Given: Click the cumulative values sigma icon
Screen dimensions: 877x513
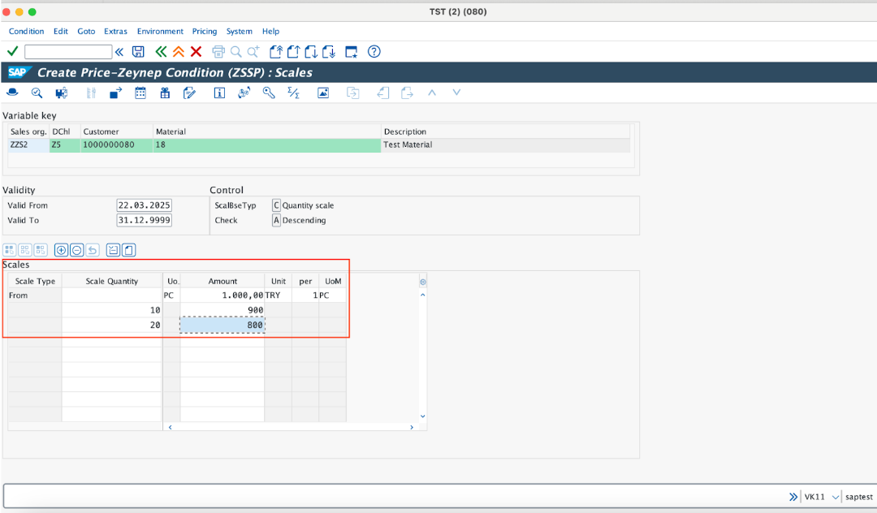Looking at the screenshot, I should pos(293,93).
